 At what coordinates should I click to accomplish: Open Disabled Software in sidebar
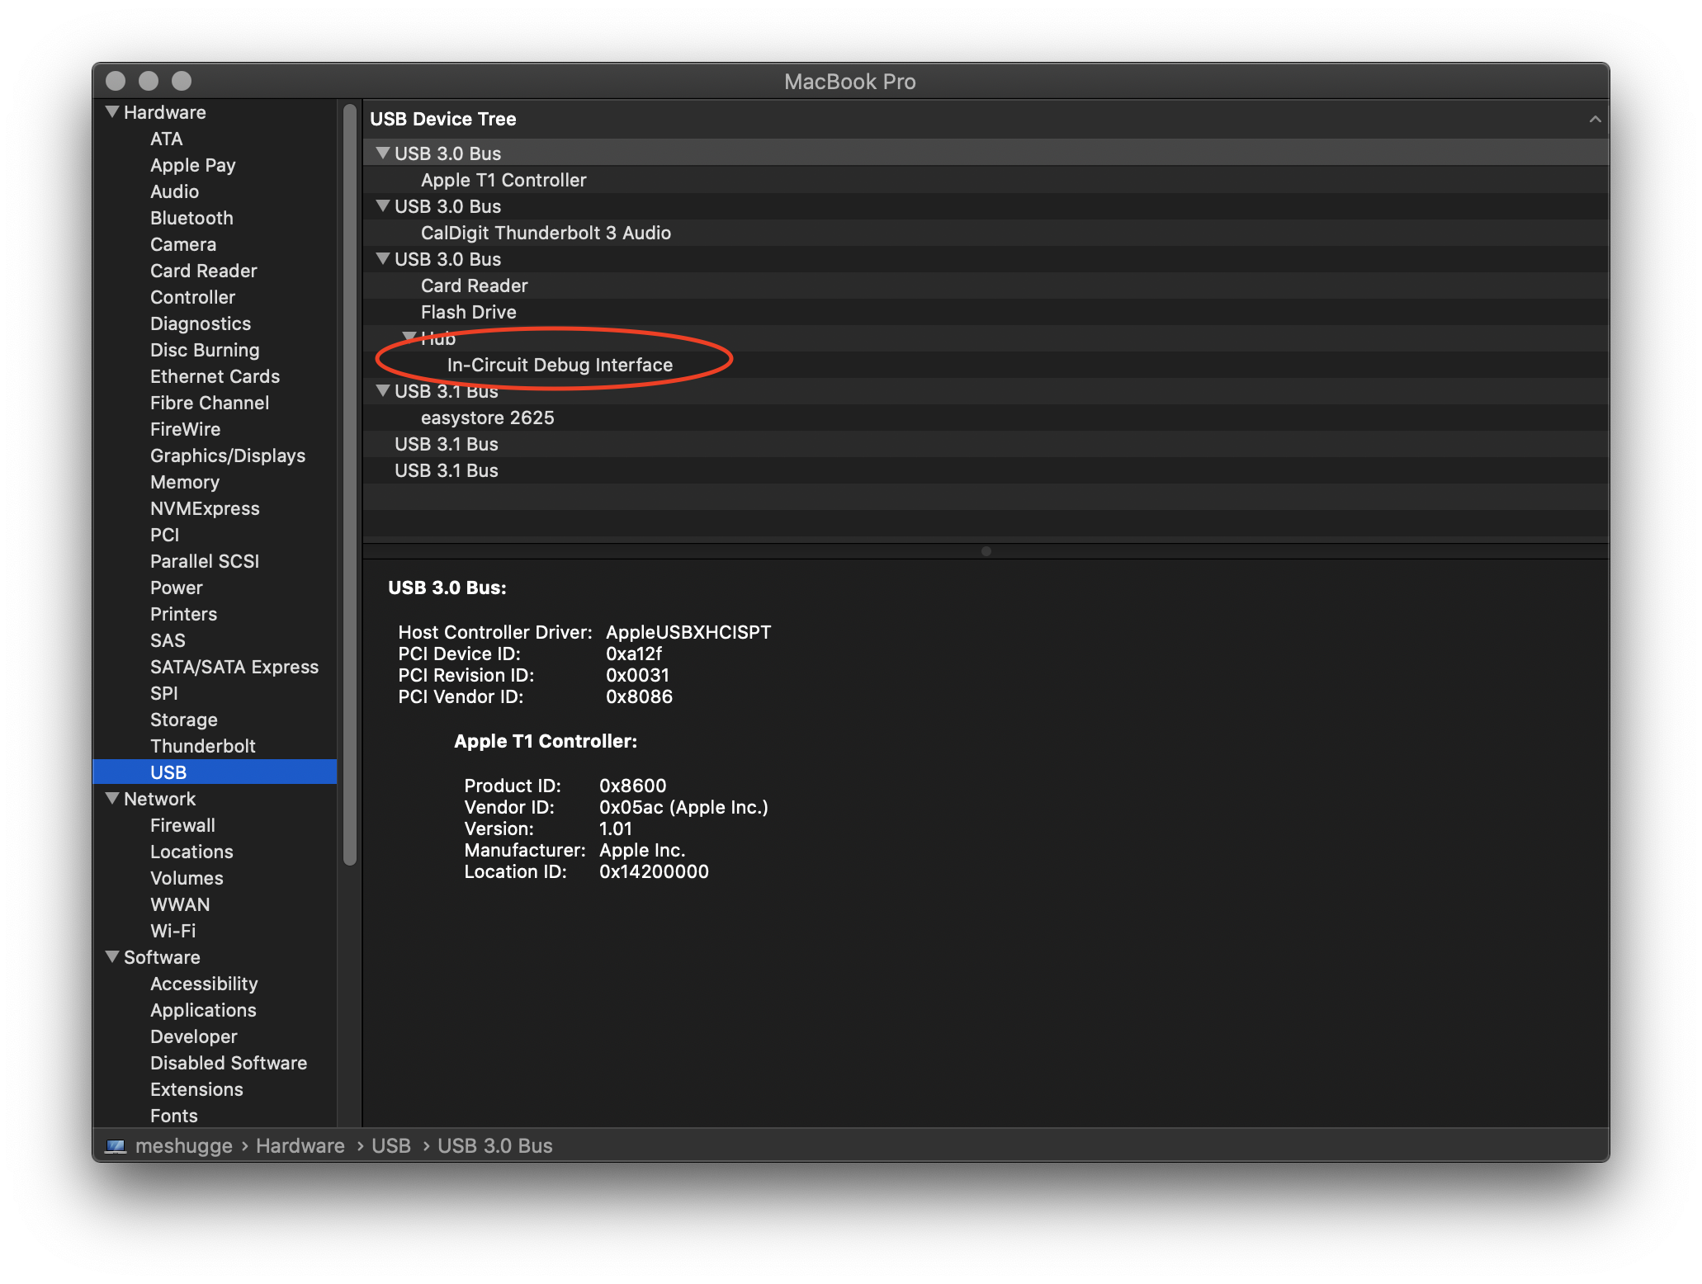point(228,1063)
